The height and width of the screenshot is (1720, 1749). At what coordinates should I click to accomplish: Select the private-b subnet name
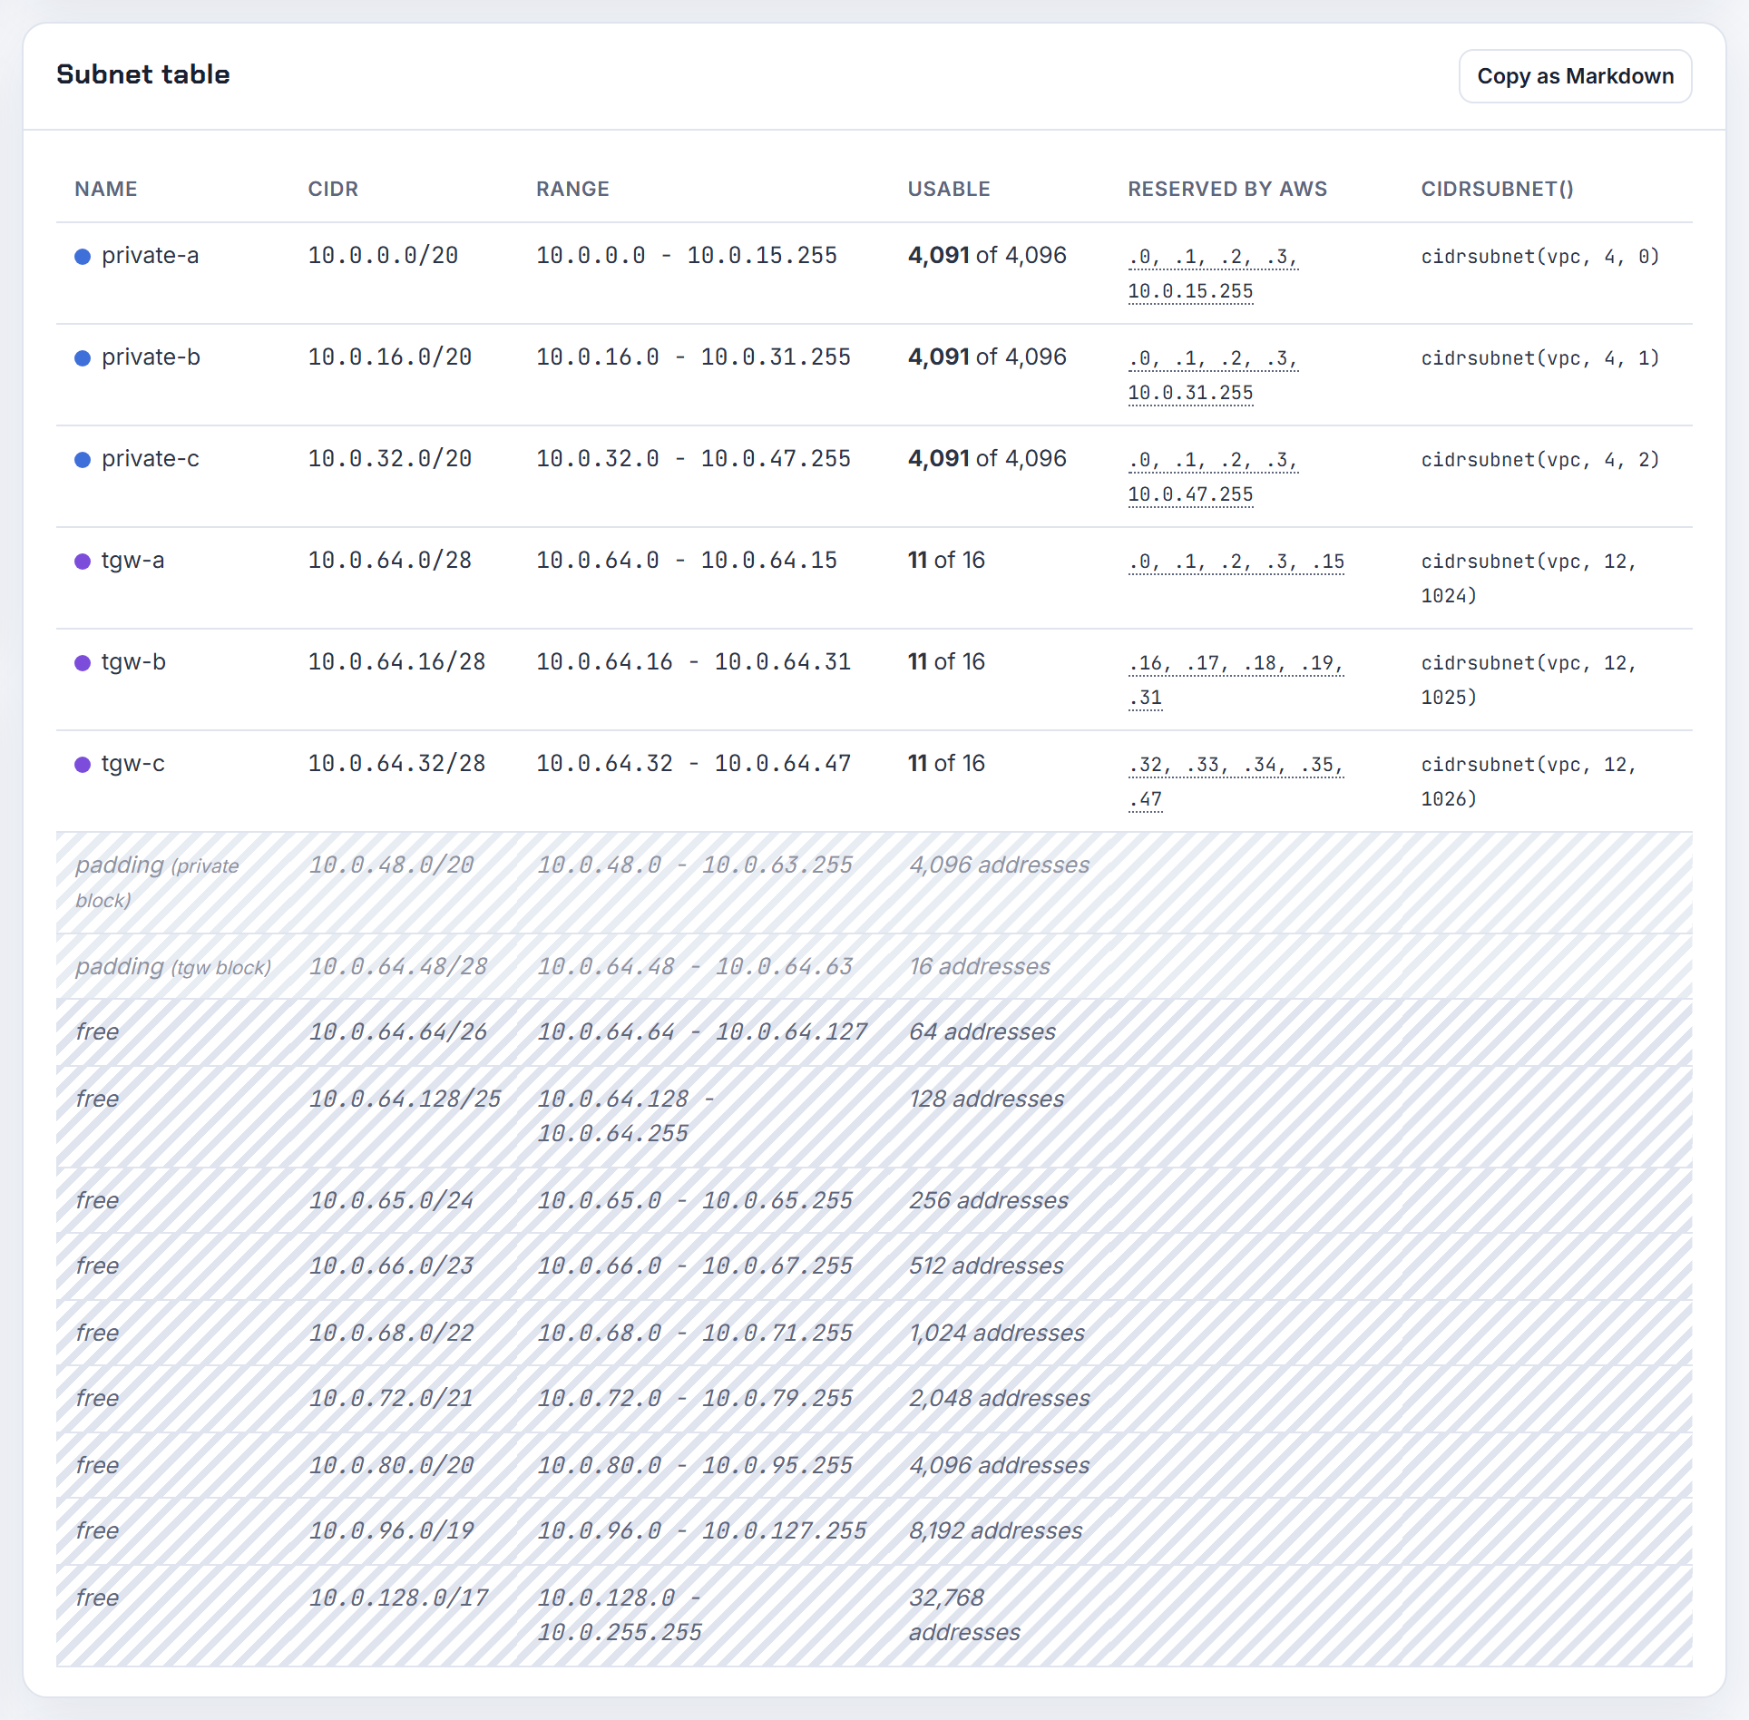pyautogui.click(x=151, y=357)
